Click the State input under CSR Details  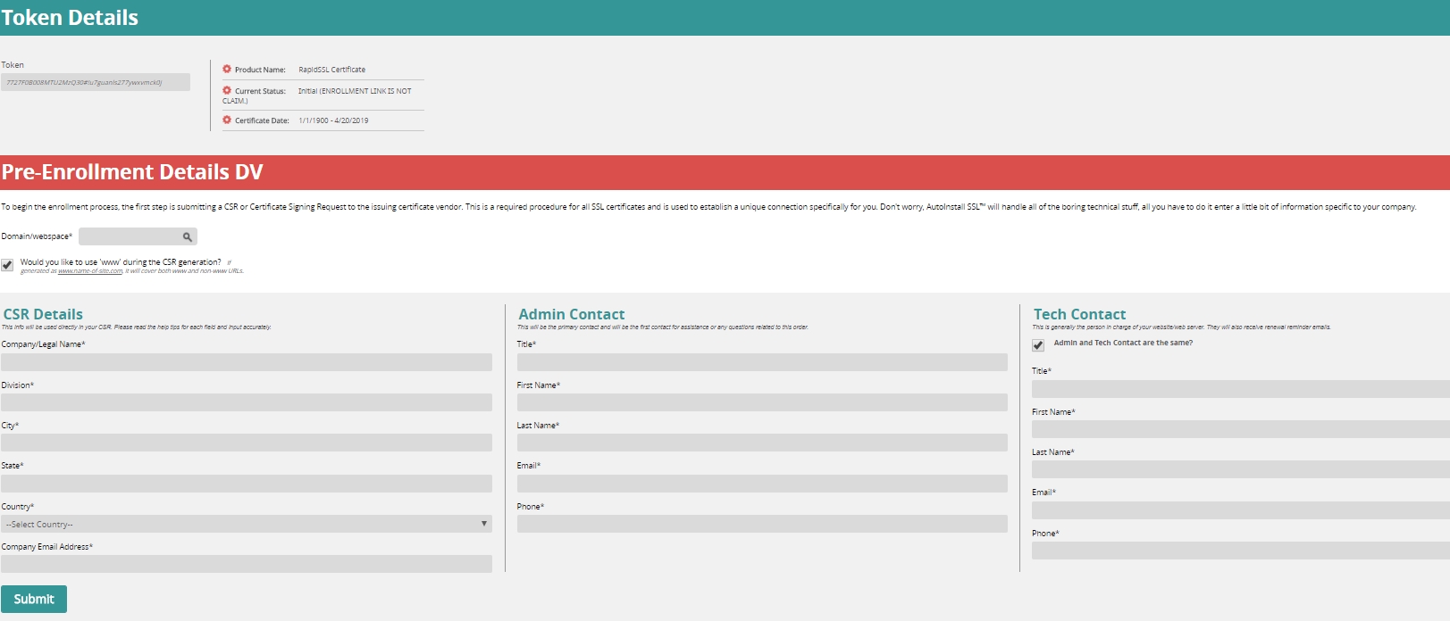click(x=247, y=484)
